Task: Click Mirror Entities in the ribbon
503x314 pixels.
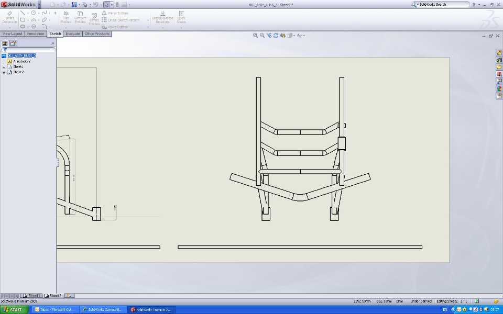Action: tap(115, 13)
